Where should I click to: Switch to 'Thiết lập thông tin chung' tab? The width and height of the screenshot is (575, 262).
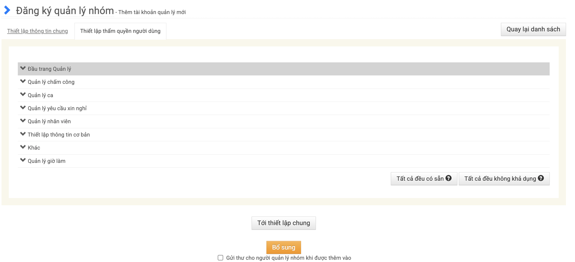point(37,31)
